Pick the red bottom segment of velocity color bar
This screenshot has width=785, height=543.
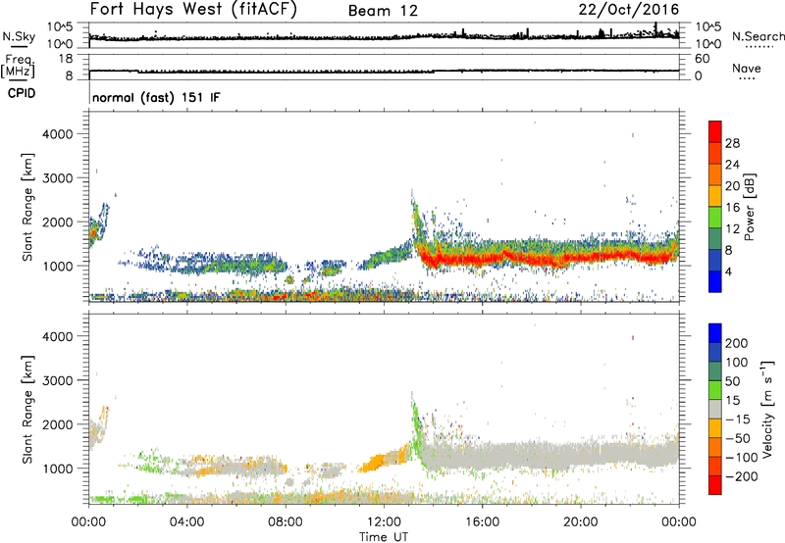715,485
